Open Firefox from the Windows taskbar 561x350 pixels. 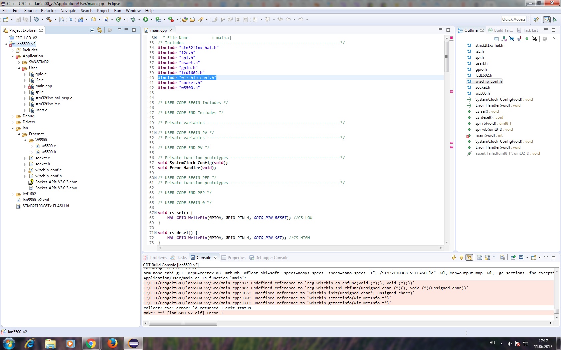112,343
